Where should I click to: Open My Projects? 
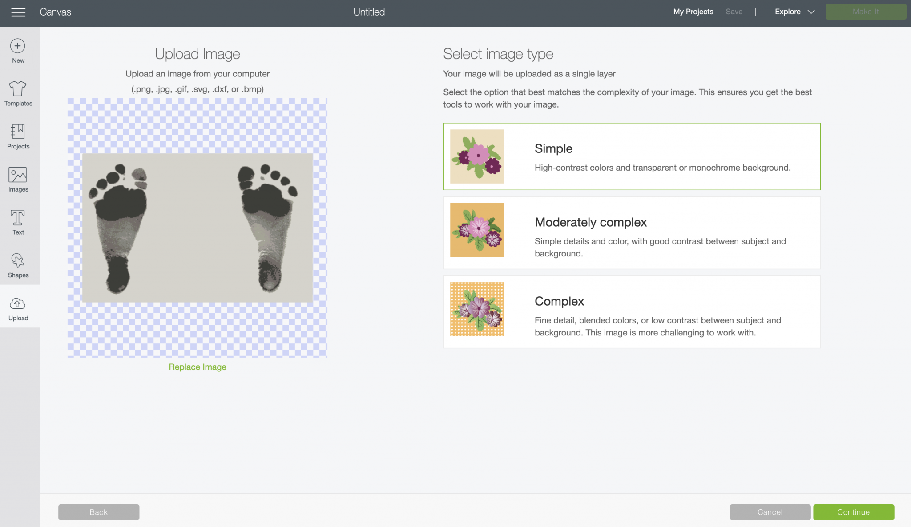pyautogui.click(x=693, y=12)
